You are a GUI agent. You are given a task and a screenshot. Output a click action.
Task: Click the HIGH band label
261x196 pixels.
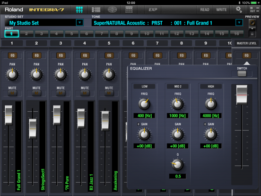[x=211, y=86]
